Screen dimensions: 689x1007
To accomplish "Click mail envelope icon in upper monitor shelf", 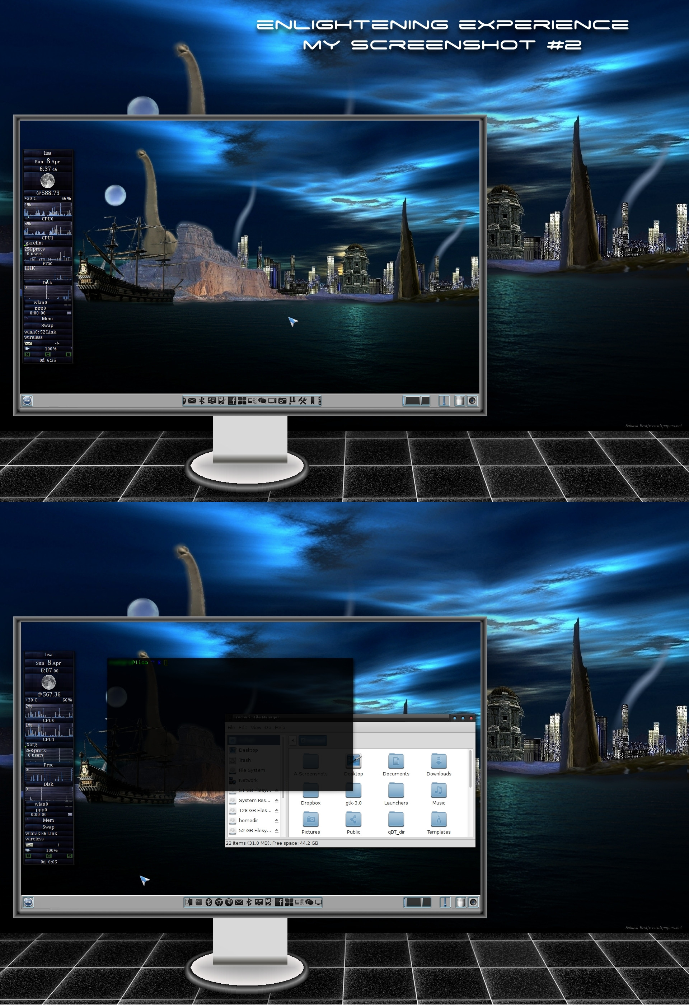I will (x=192, y=401).
